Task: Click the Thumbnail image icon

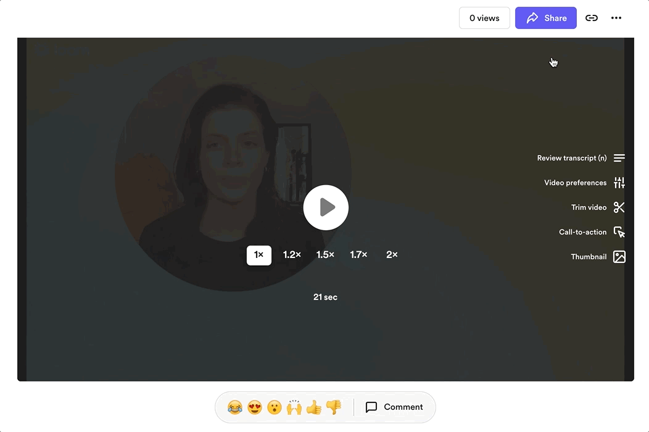Action: click(x=619, y=257)
